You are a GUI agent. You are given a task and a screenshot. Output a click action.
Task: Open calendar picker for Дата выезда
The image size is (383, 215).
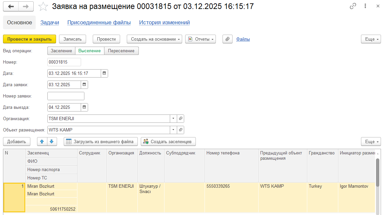pos(84,107)
